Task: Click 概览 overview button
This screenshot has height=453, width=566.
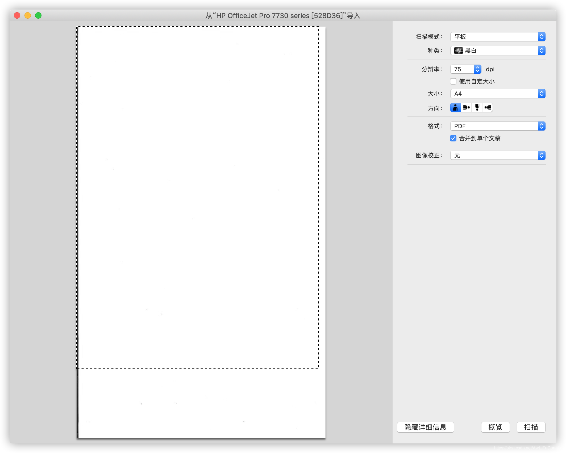Action: pos(495,427)
